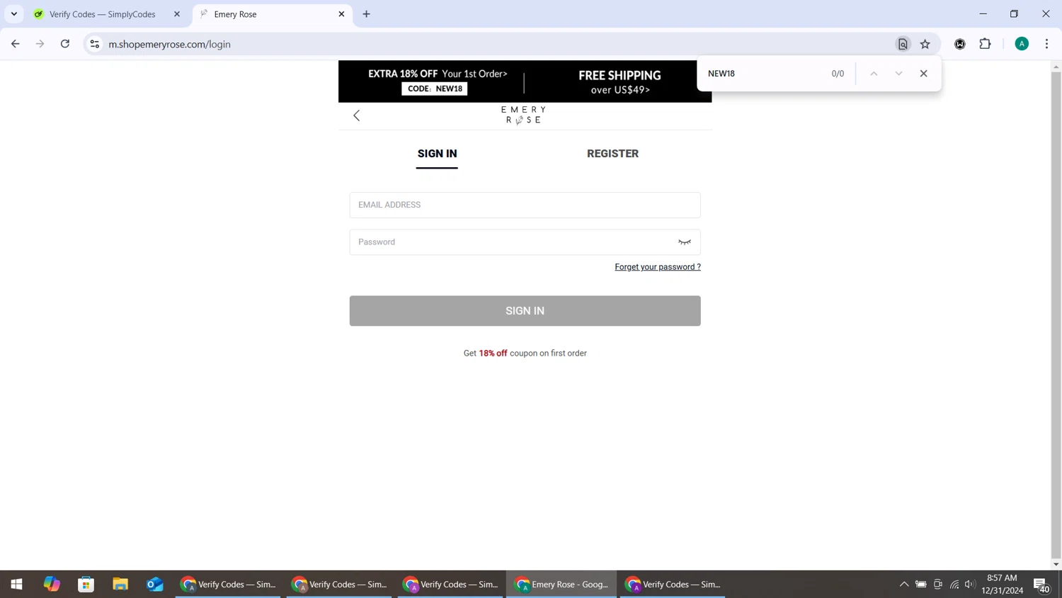1062x598 pixels.
Task: Open the Forget your password link
Action: coord(658,267)
